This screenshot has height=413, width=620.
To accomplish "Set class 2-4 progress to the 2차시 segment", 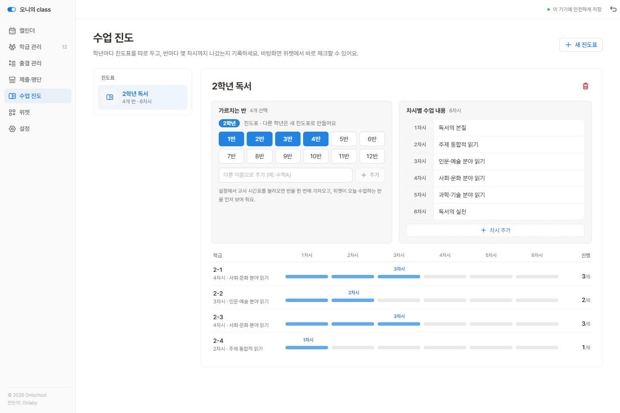I will [x=353, y=348].
